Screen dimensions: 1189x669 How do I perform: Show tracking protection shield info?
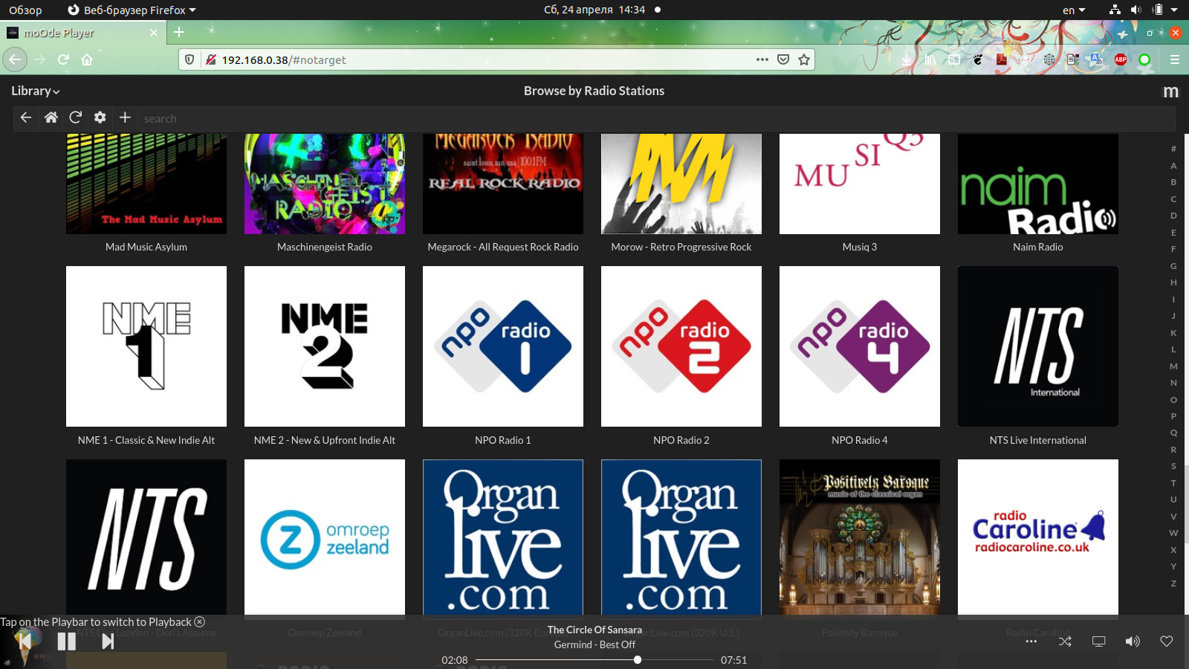click(x=189, y=59)
